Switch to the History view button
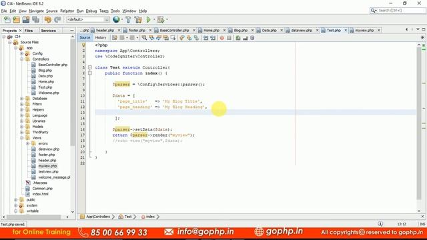This screenshot has width=427, height=240. (101, 37)
